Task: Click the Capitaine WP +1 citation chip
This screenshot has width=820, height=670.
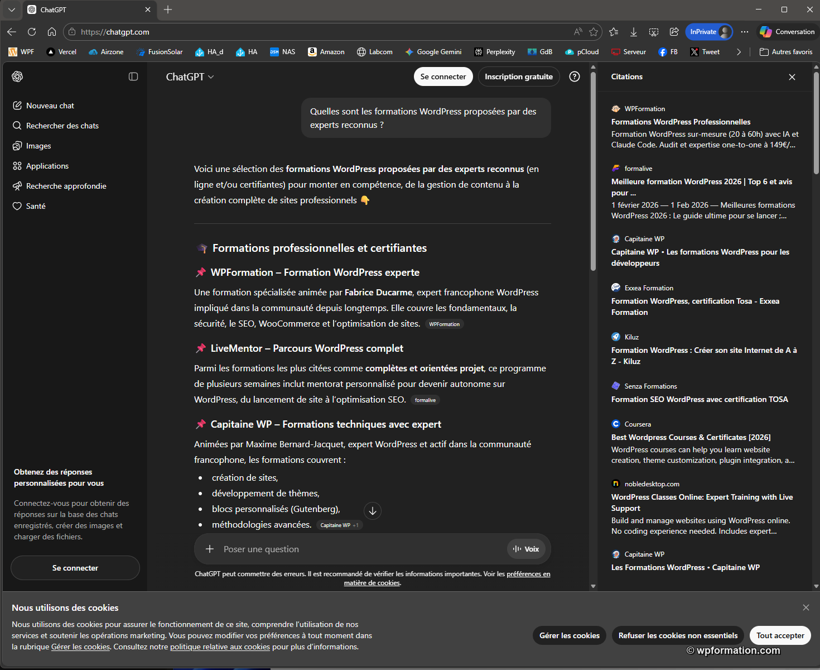Action: click(340, 525)
